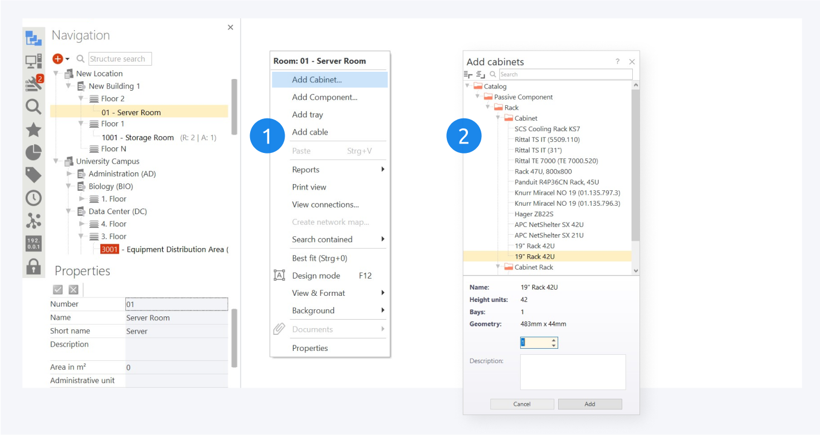Increase the cabinet quantity with the up arrow
The height and width of the screenshot is (436, 820).
click(554, 340)
